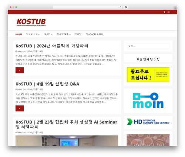The height and width of the screenshot is (157, 185).
Task: Click the red read-more button under 개강파티 post
Action: [x=20, y=70]
